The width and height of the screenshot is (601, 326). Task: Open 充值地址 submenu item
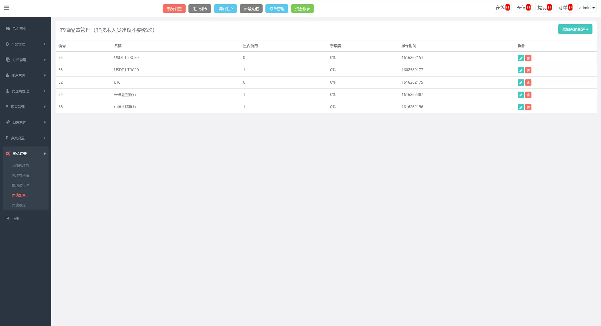click(19, 205)
